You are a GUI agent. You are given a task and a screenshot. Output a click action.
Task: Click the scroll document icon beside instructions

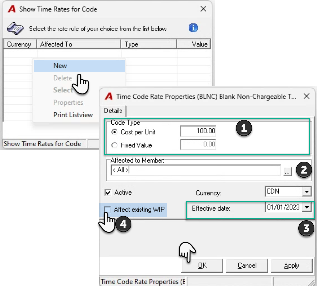point(15,29)
